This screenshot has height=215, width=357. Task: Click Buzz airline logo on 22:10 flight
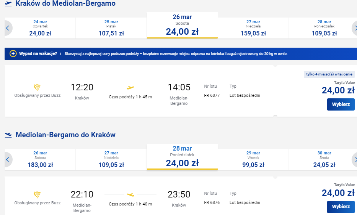pyautogui.click(x=37, y=194)
